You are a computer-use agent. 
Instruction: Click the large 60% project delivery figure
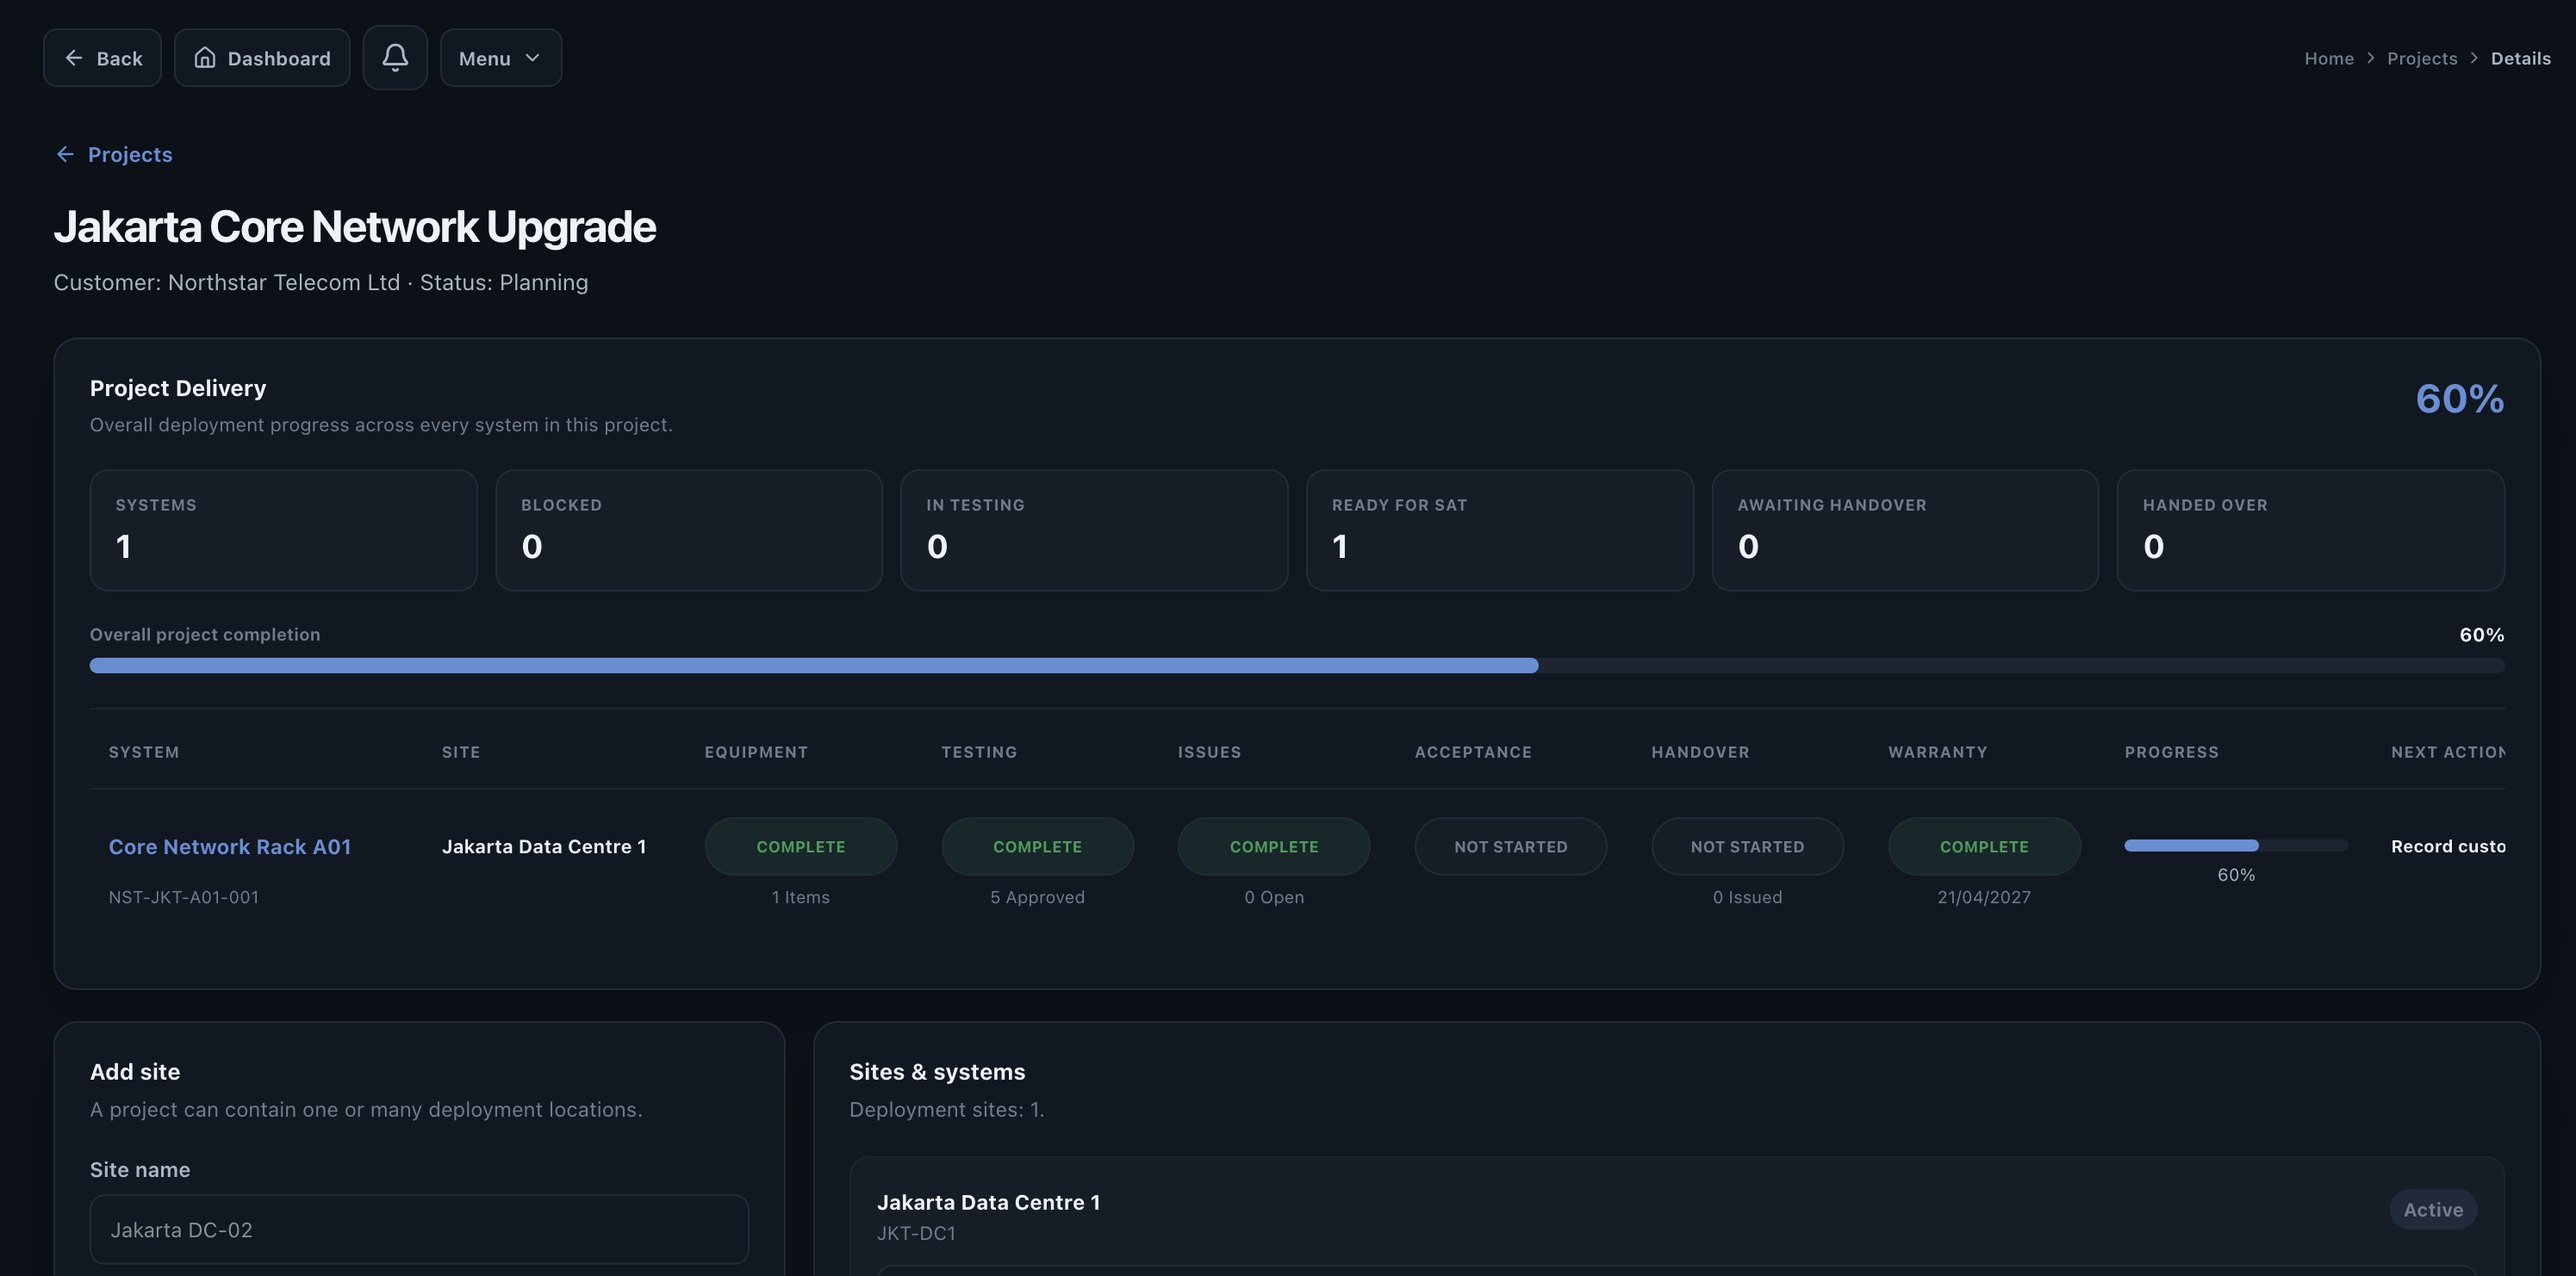[x=2459, y=399]
